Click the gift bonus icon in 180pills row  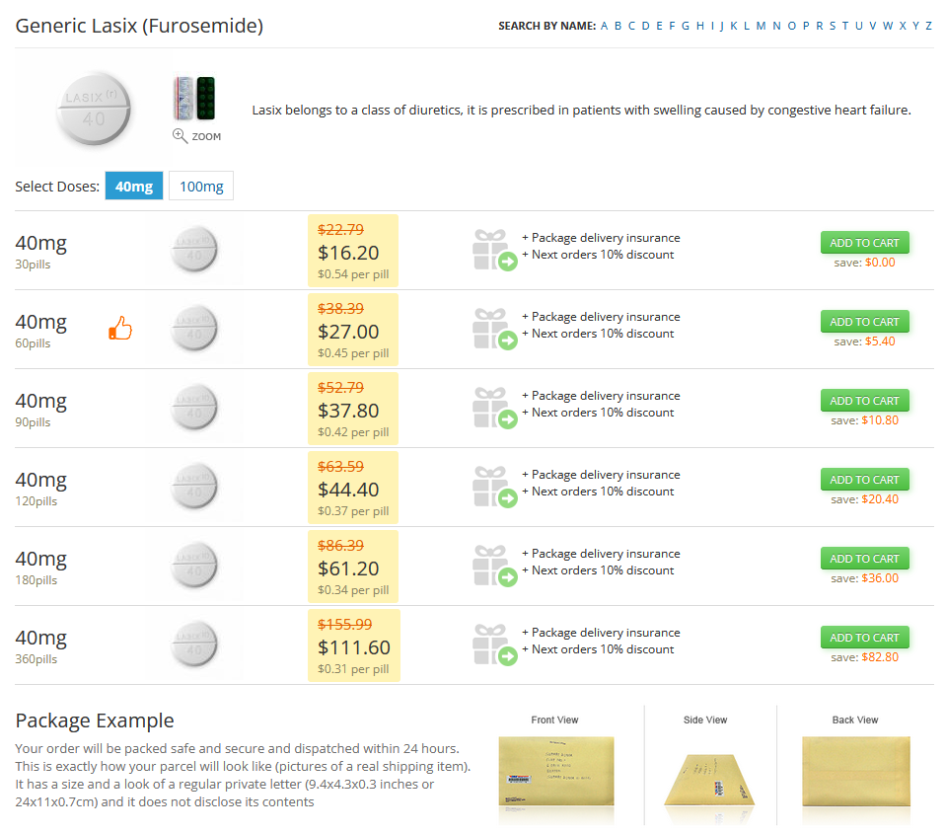pos(495,566)
